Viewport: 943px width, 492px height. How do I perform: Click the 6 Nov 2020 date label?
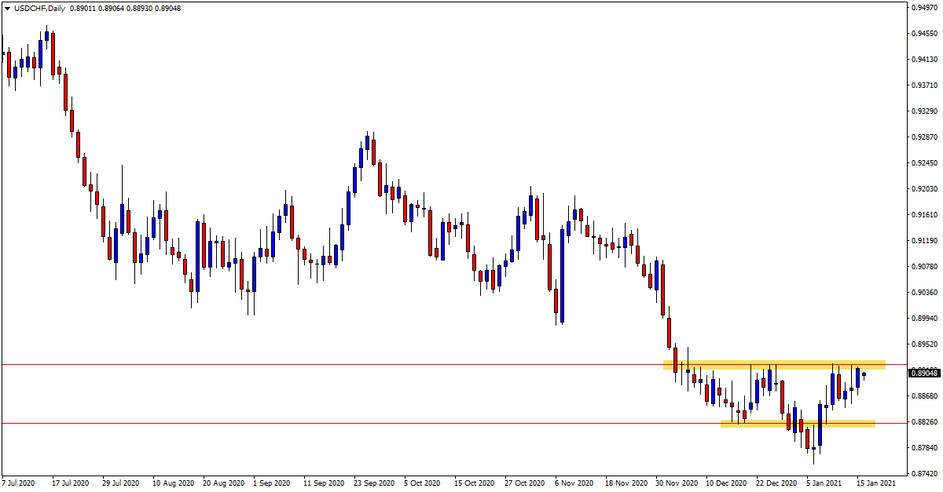pyautogui.click(x=574, y=484)
